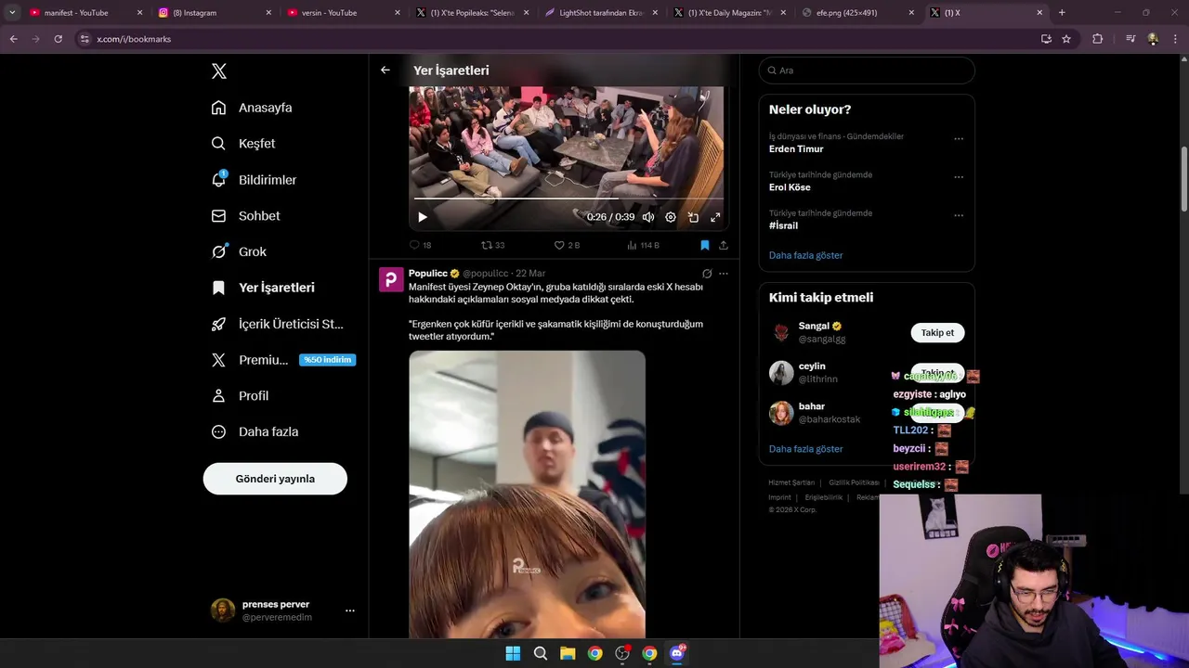Open more options for Erol Köse trend
Image resolution: width=1189 pixels, height=668 pixels.
pos(959,177)
